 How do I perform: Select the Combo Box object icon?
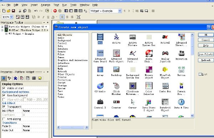coord(165,86)
